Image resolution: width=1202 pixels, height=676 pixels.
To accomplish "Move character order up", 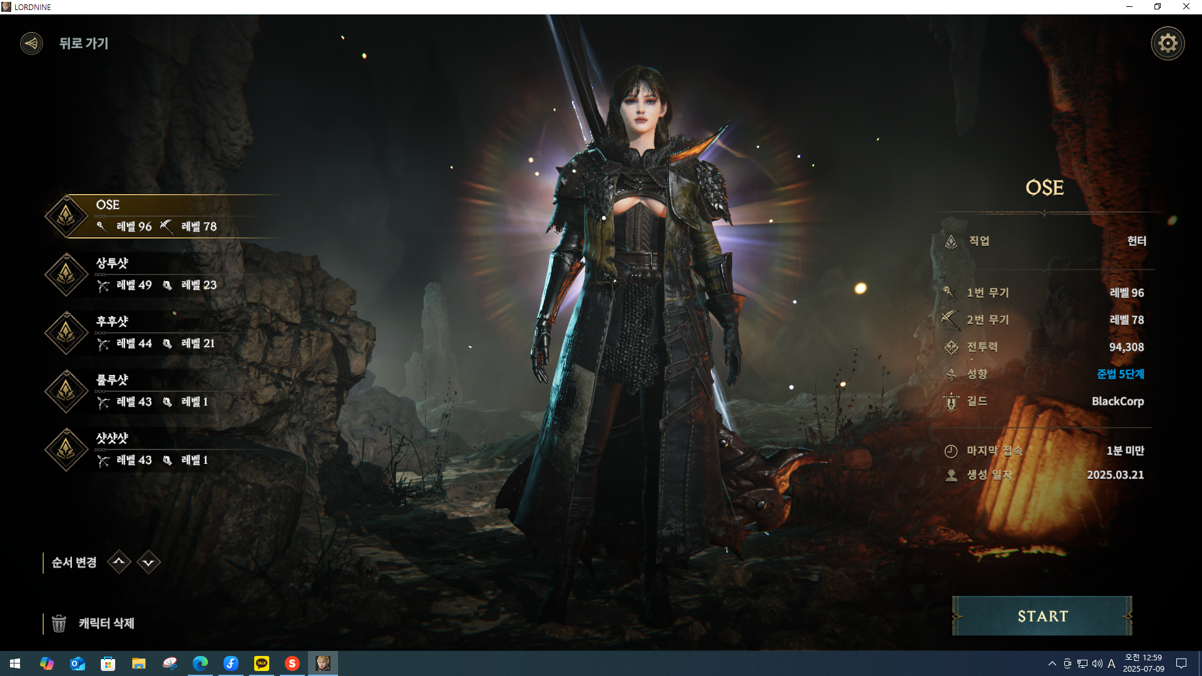I will [x=119, y=561].
